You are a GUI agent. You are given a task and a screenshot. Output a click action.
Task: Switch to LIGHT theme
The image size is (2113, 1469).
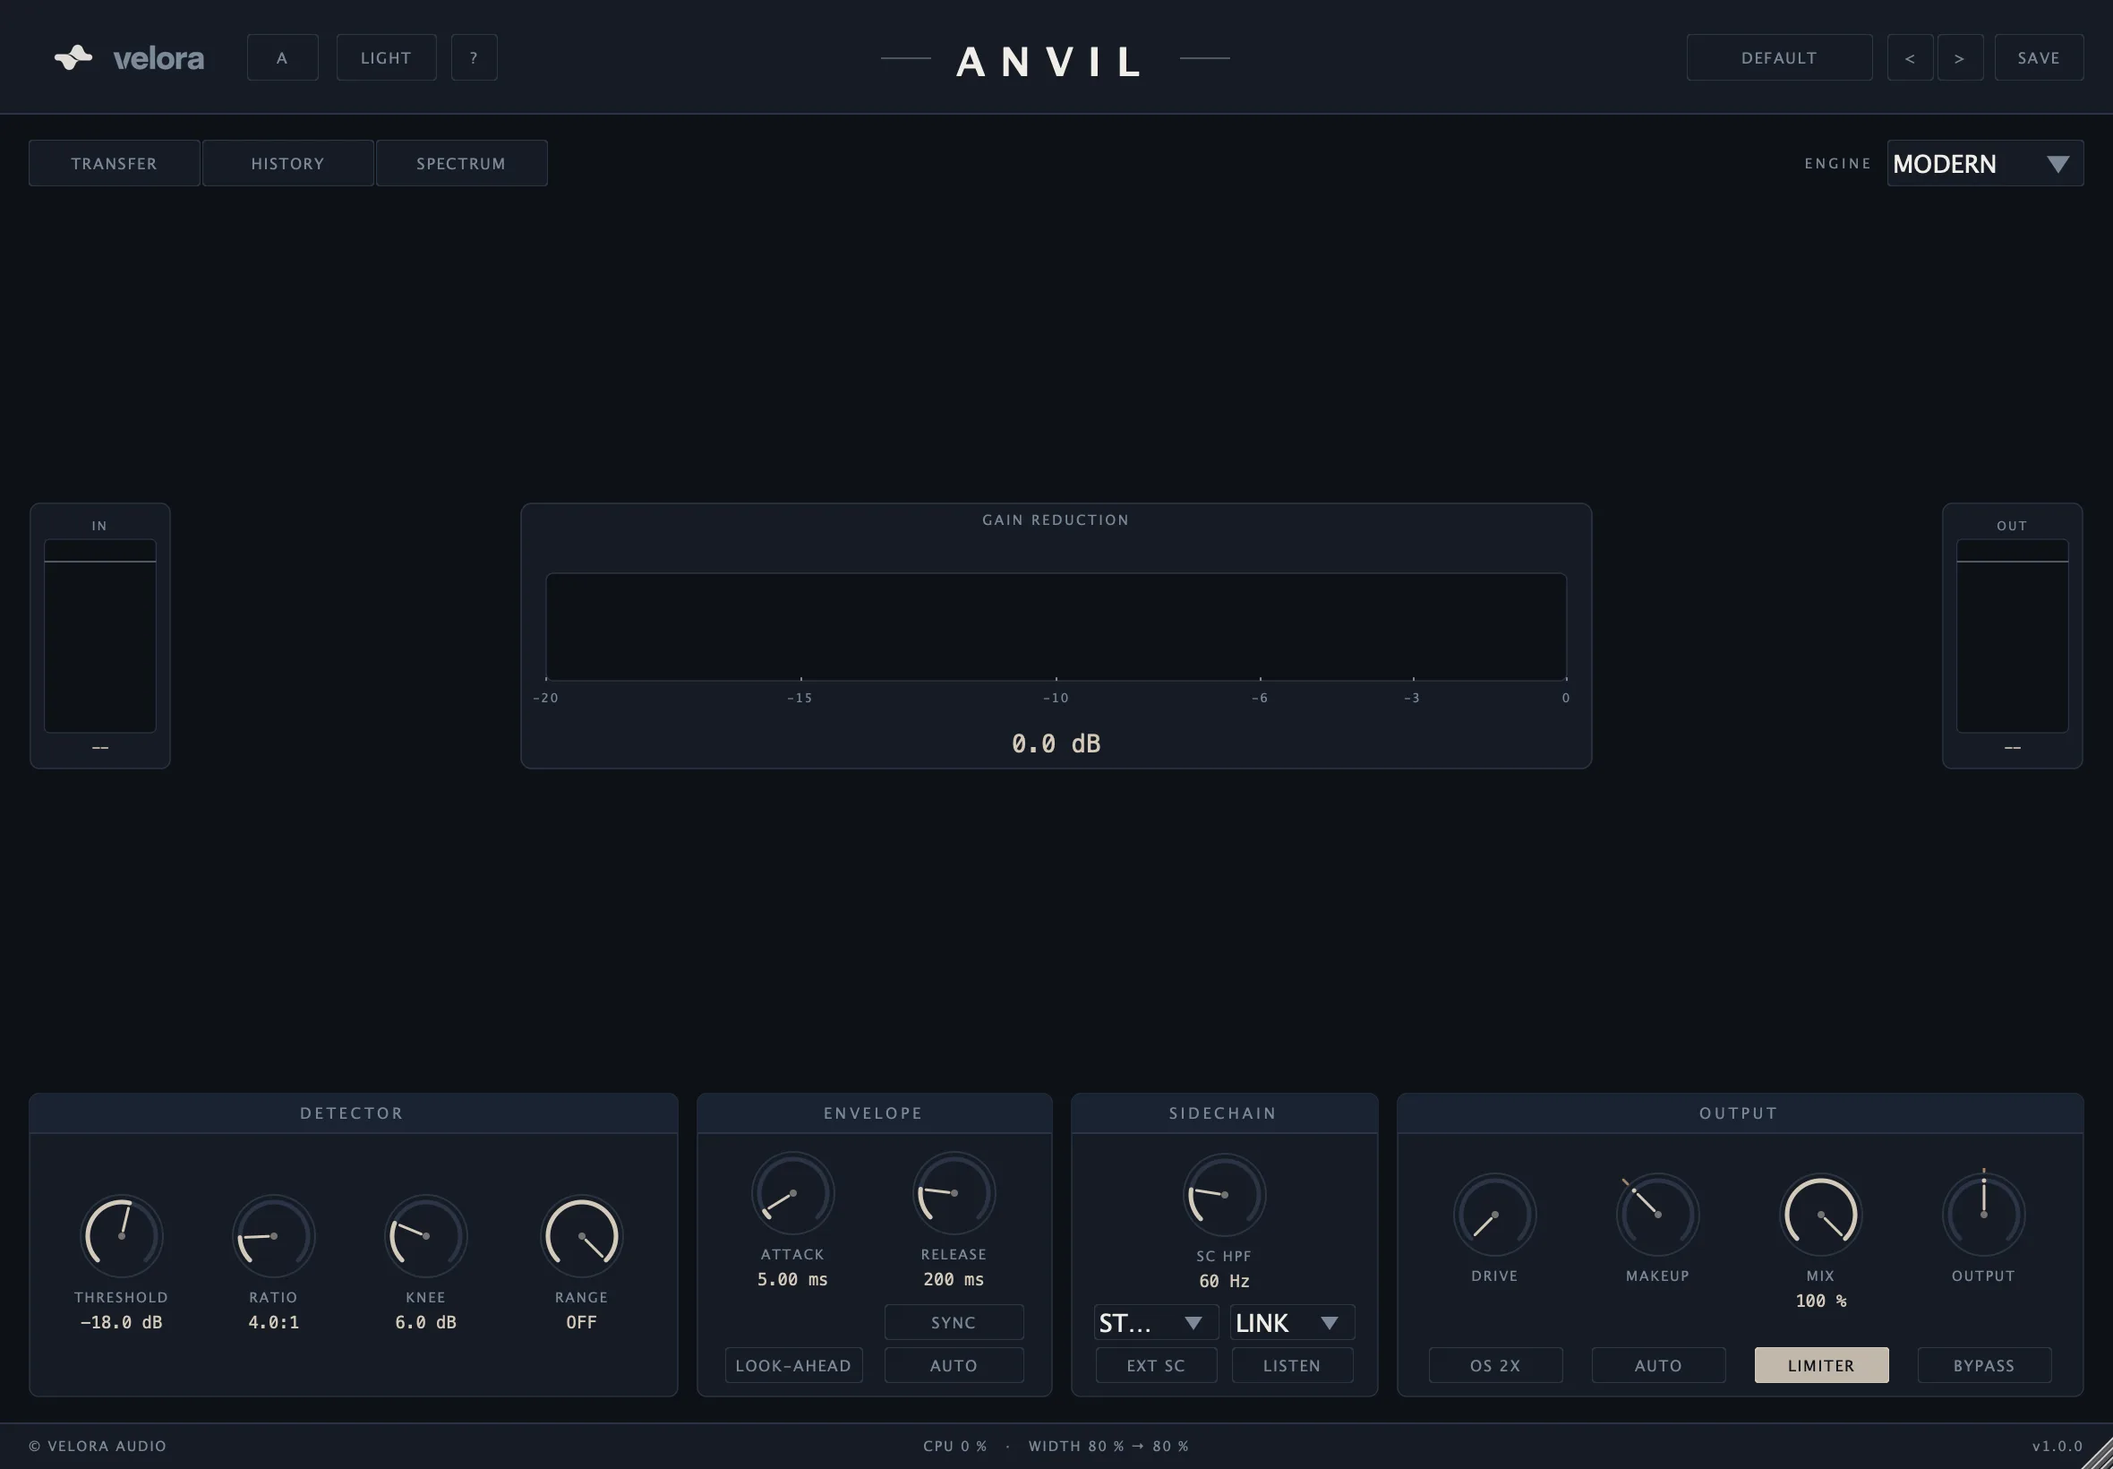[387, 57]
